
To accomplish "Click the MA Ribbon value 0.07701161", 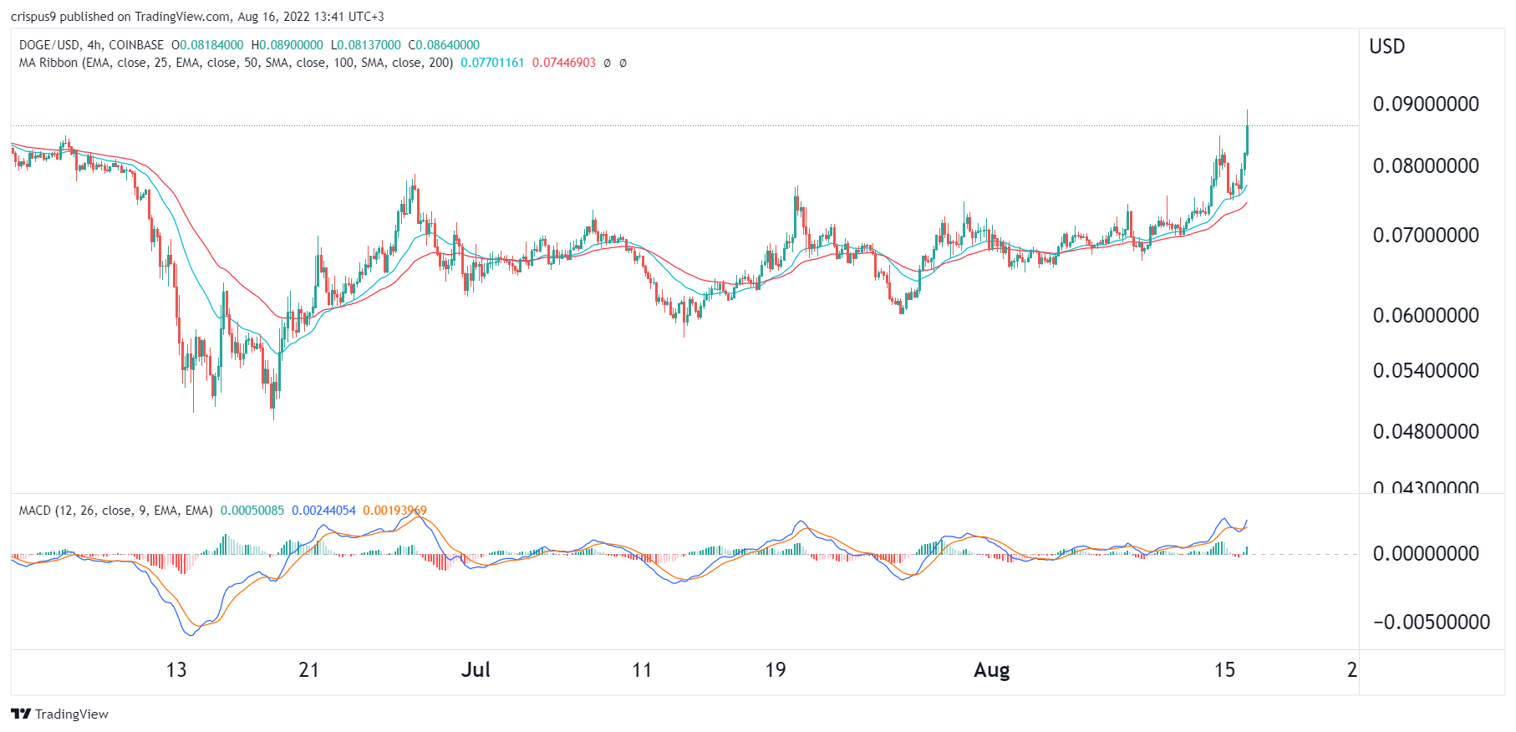I will pyautogui.click(x=492, y=63).
